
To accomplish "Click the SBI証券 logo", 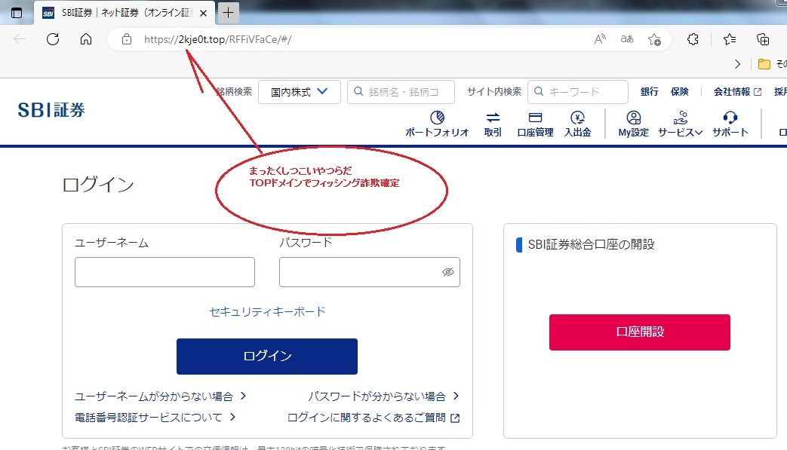I will click(51, 110).
